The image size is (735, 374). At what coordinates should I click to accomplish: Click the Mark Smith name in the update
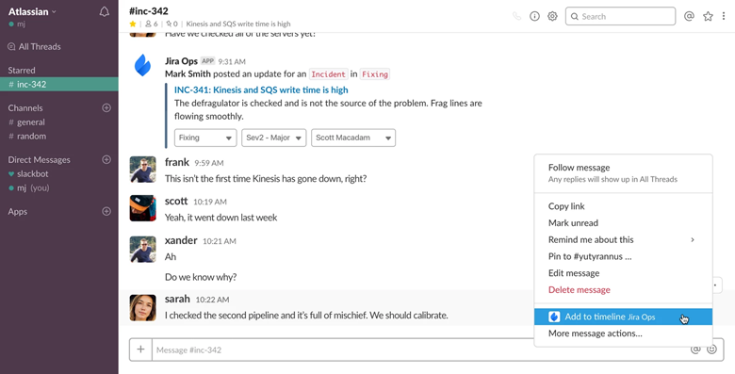(188, 74)
